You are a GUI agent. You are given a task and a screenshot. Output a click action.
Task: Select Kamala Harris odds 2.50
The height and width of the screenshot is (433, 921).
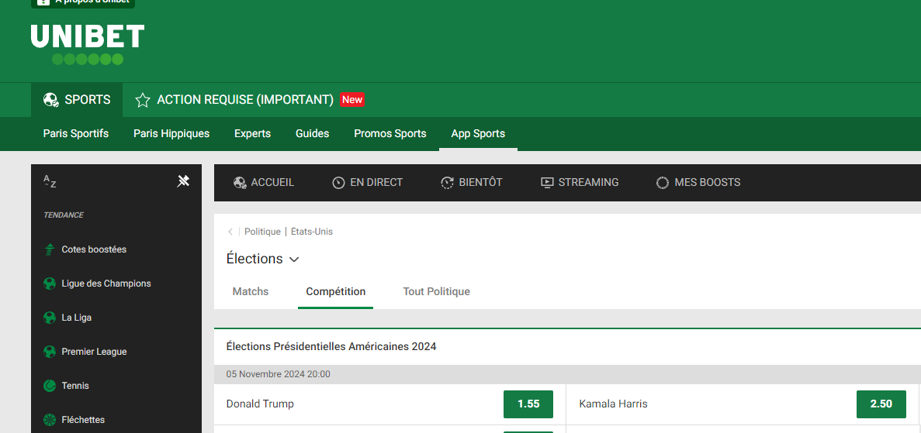(881, 404)
